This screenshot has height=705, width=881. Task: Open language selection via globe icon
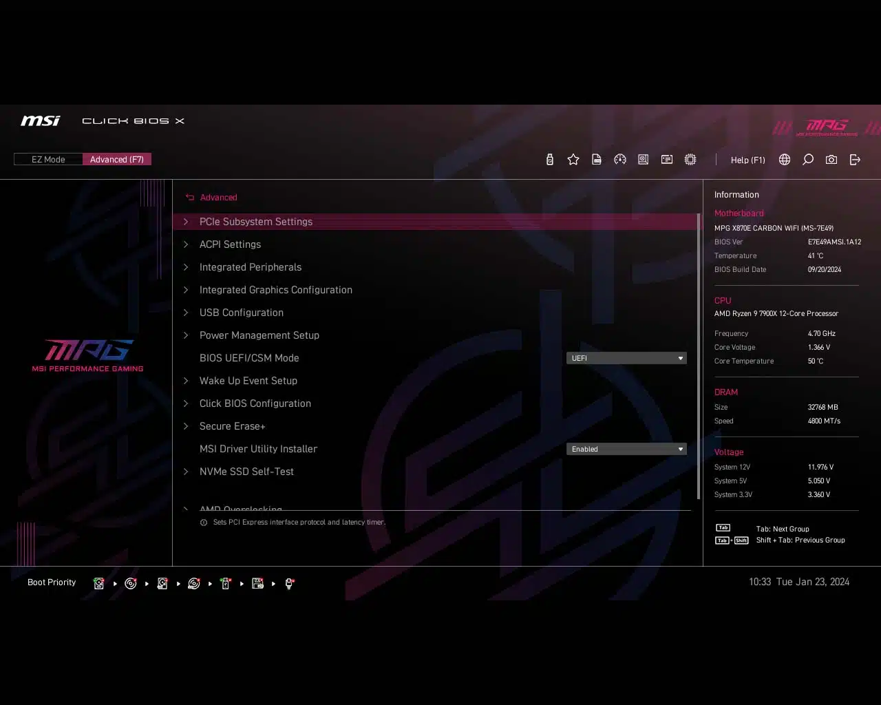pos(785,160)
